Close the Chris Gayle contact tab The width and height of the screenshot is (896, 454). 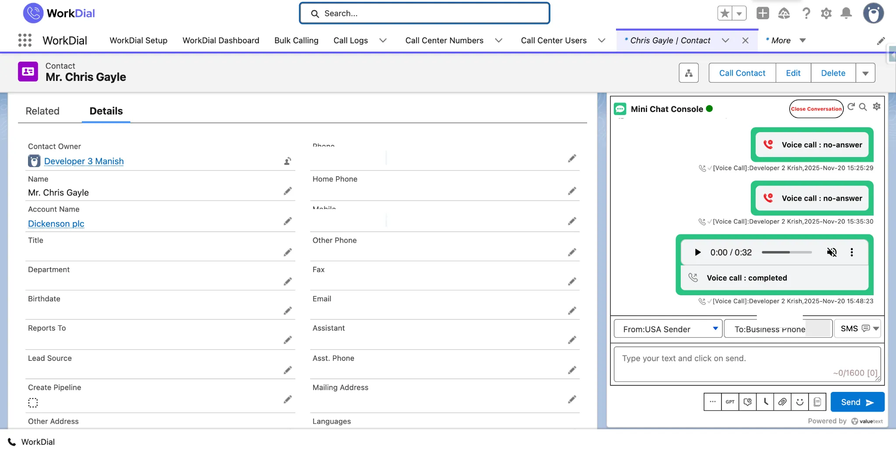click(x=745, y=41)
